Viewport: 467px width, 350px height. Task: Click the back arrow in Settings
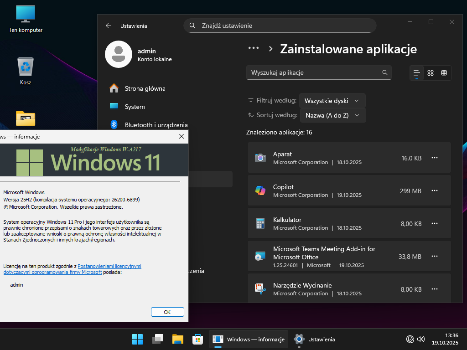point(109,26)
